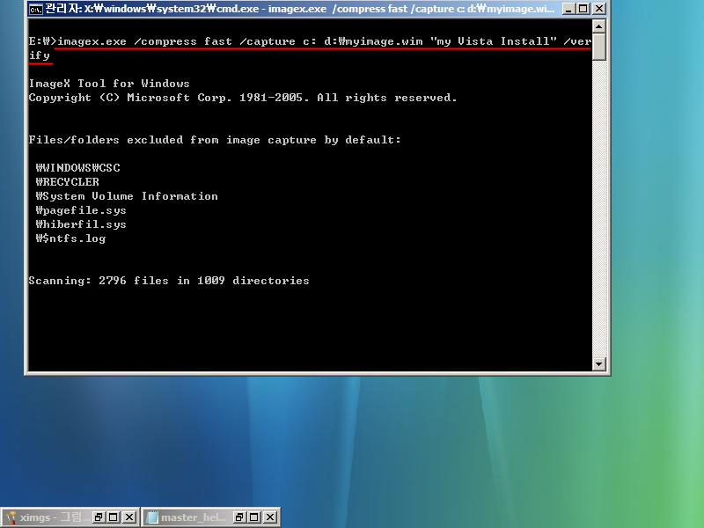The width and height of the screenshot is (704, 528).
Task: Click the \RECYCLER excluded entry
Action: 68,182
